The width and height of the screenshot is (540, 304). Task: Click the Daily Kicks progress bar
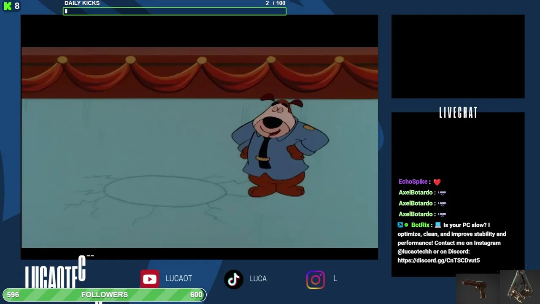(x=175, y=11)
